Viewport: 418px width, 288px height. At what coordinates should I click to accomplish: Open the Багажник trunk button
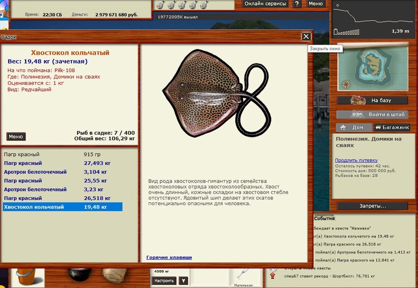coord(392,127)
